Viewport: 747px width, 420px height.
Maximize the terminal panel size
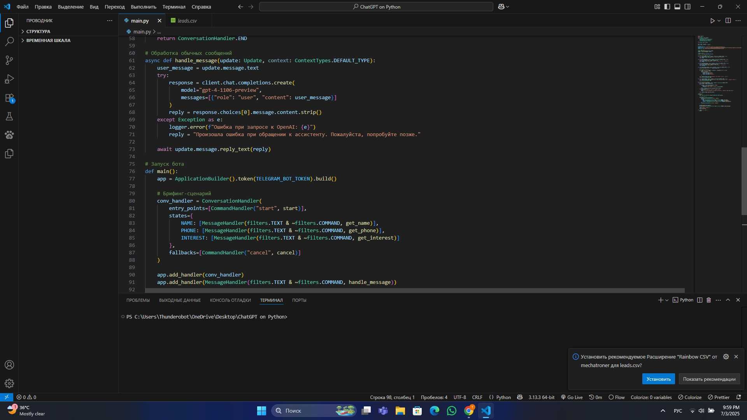click(728, 300)
